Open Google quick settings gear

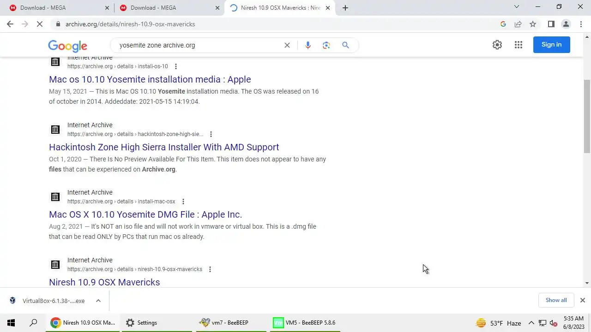point(497,45)
